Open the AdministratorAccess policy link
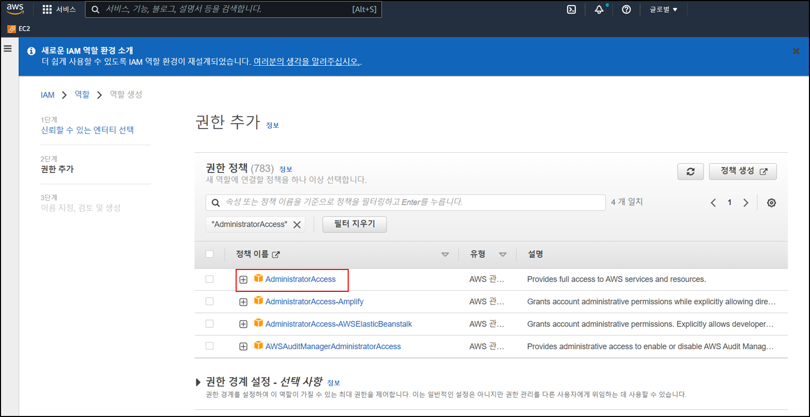Image resolution: width=810 pixels, height=417 pixels. click(x=300, y=279)
